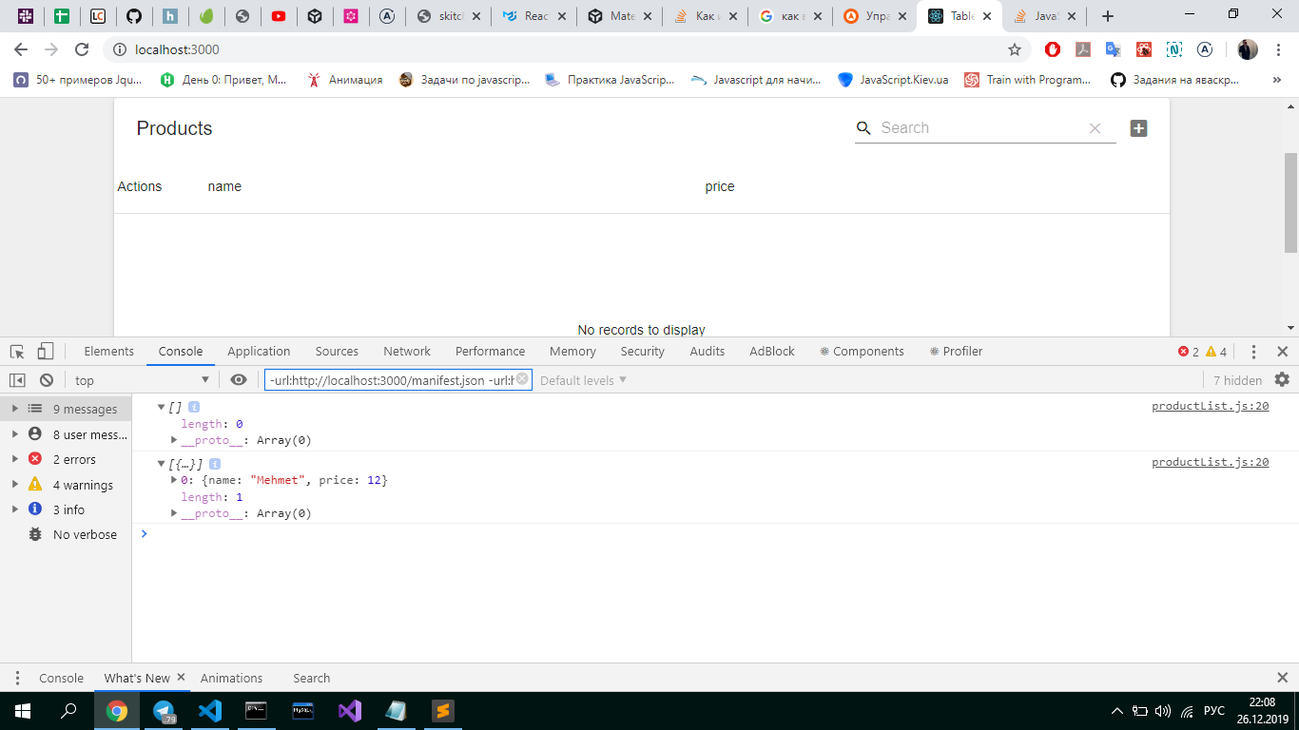Toggle the device toolbar icon in DevTools

[46, 352]
